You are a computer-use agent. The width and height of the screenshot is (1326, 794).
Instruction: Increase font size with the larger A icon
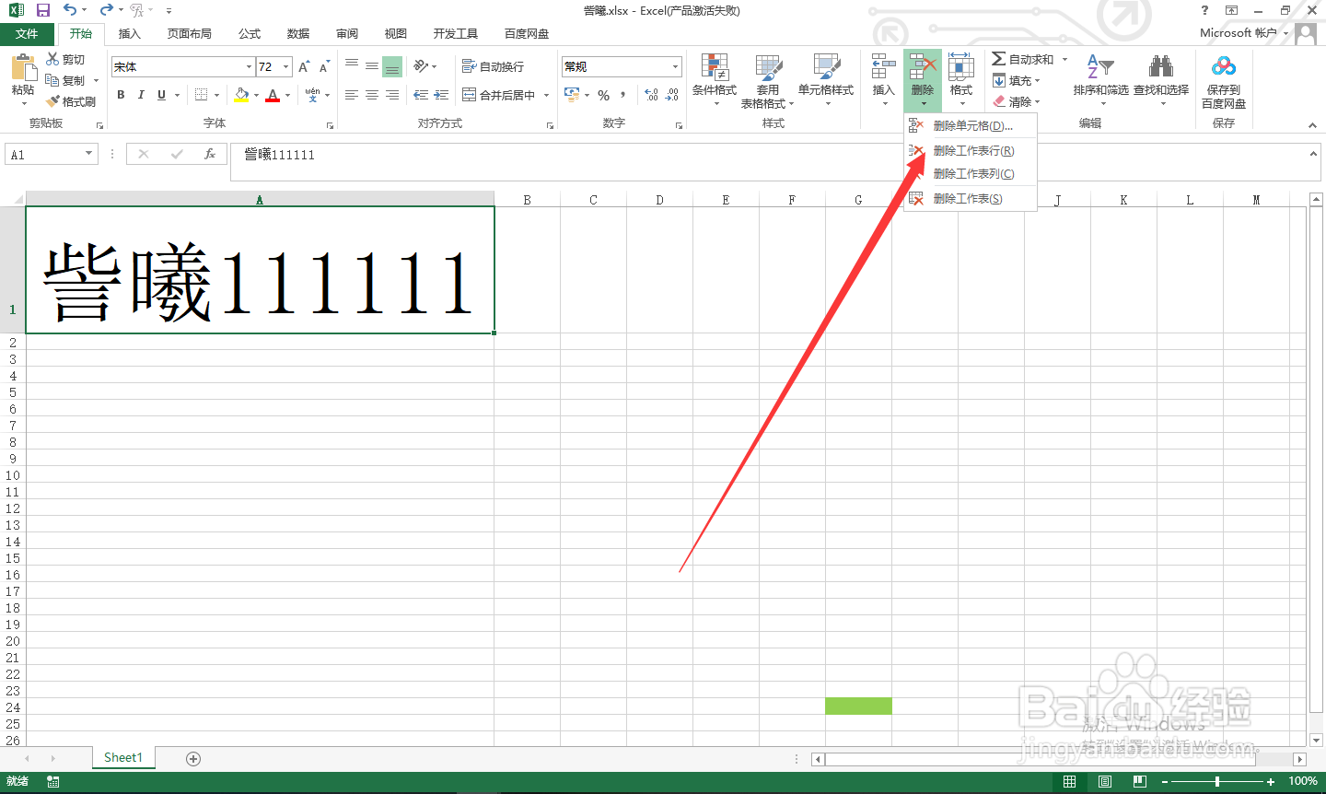[x=304, y=67]
